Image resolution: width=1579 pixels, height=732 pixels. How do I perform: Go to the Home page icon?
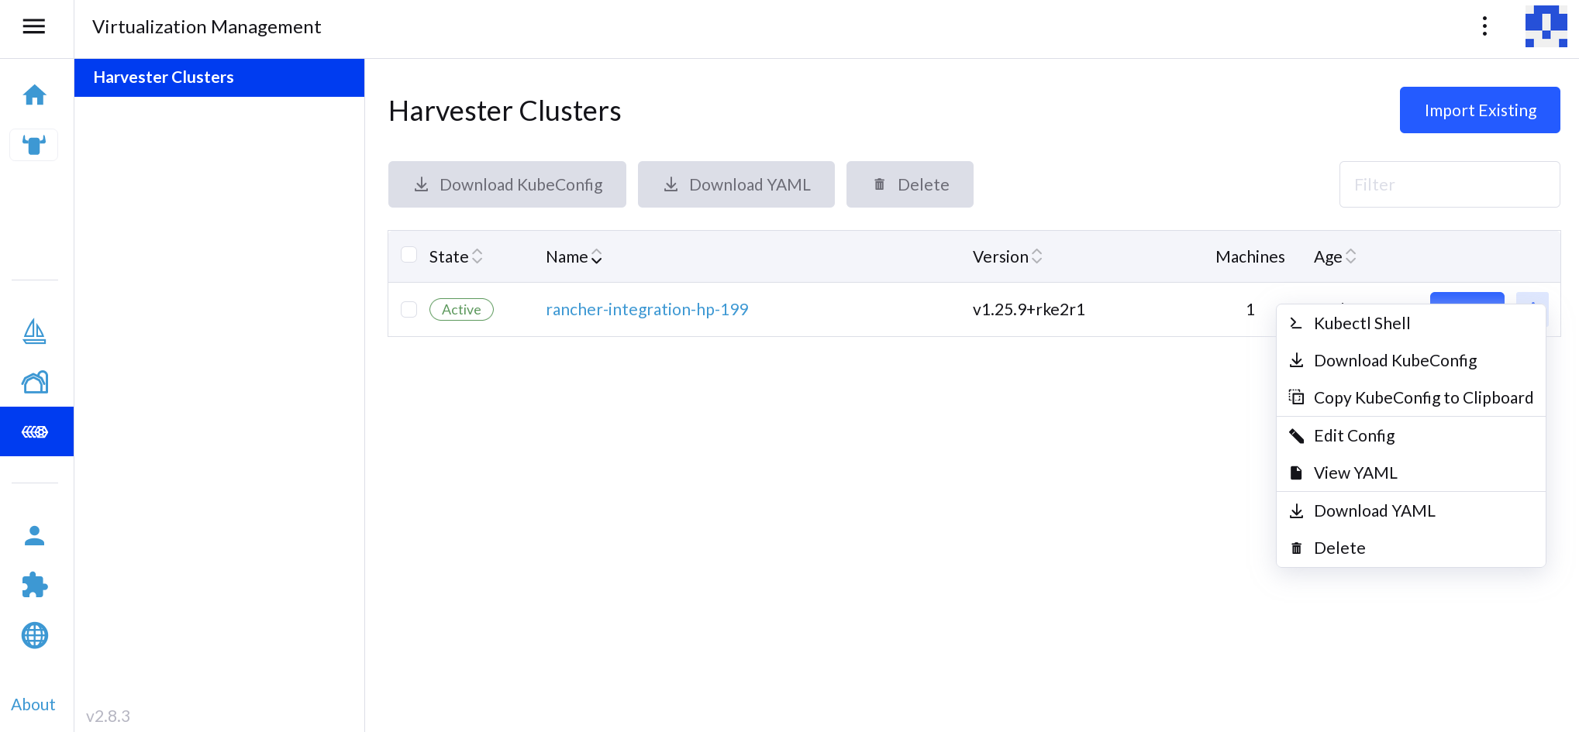tap(35, 95)
